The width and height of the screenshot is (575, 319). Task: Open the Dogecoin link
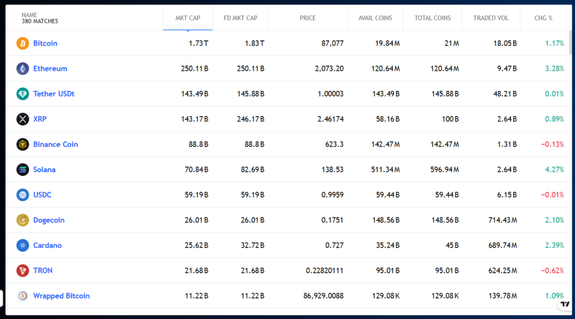pos(49,220)
